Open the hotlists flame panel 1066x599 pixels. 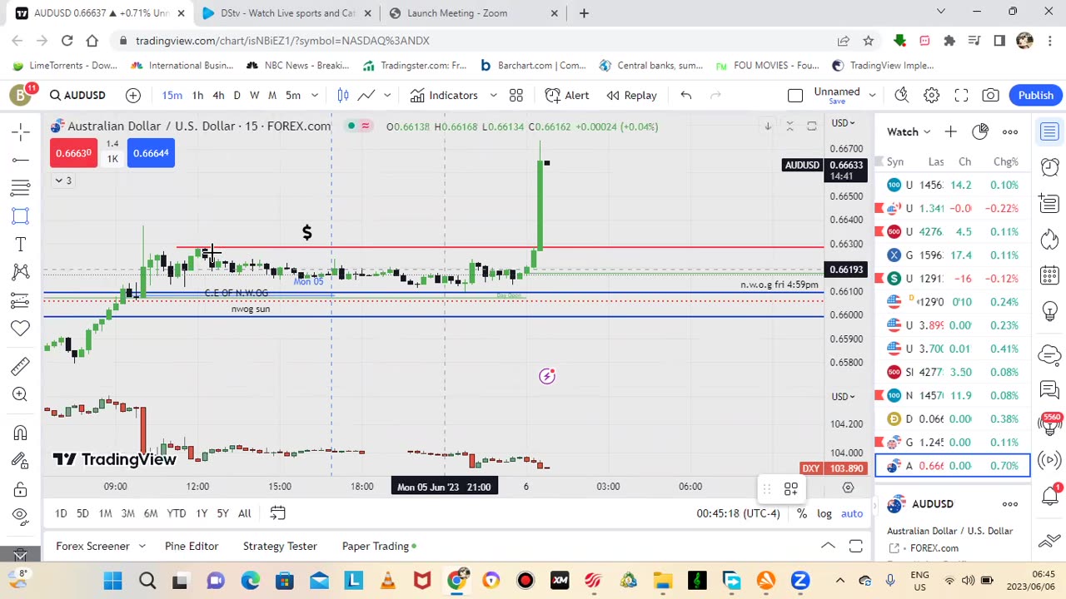coord(1049,239)
